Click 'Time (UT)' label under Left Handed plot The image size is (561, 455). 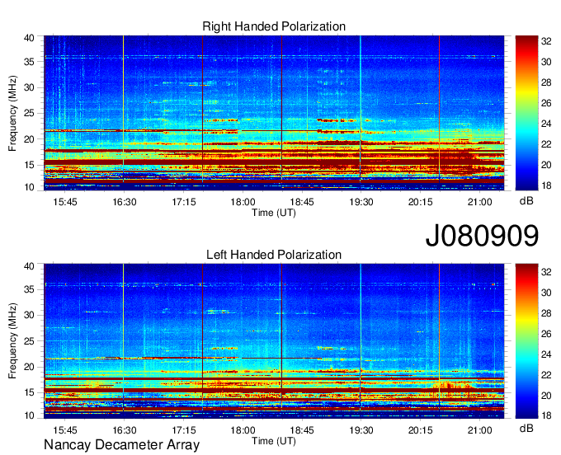tap(274, 441)
